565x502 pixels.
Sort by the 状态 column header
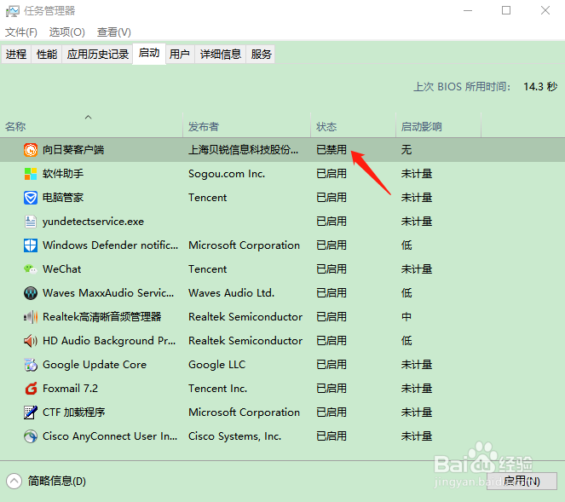tap(353, 124)
